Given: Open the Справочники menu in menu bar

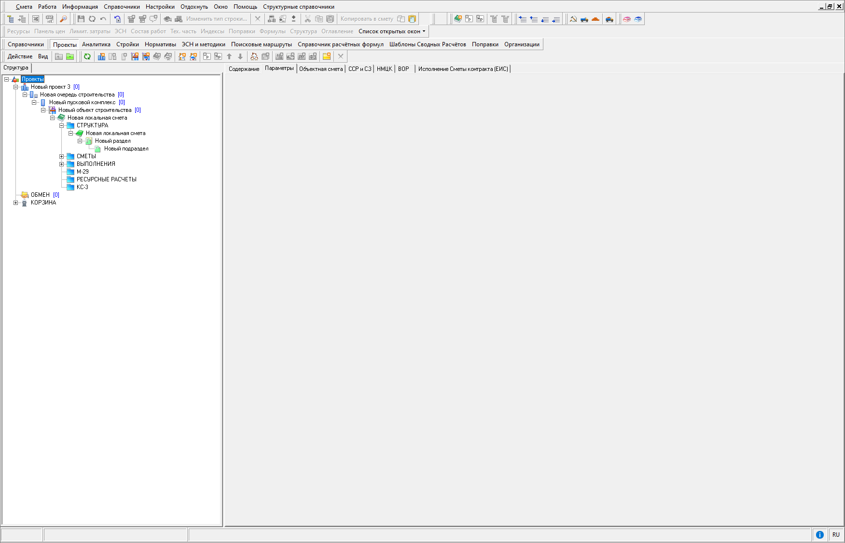Looking at the screenshot, I should tap(122, 7).
